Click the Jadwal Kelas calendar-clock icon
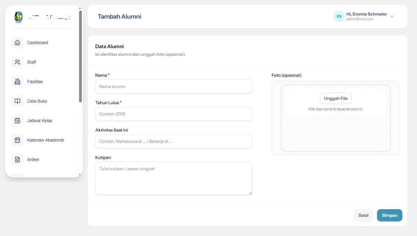Viewport: 417px width, 236px height. (17, 121)
